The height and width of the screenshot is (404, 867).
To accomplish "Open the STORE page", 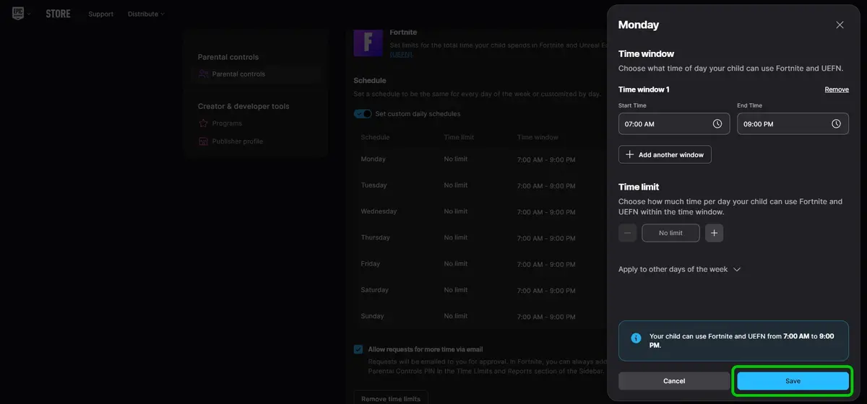I will tap(58, 14).
